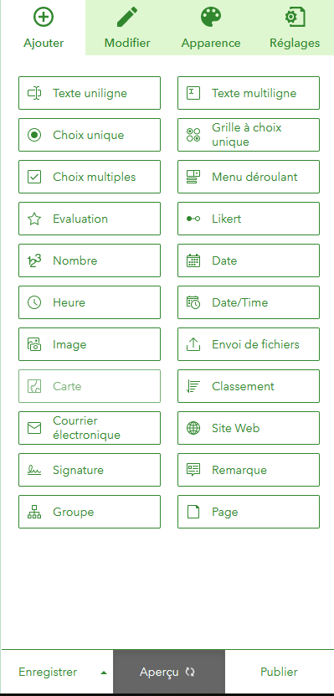This screenshot has height=696, width=334.
Task: Add a Texte uniligne question
Action: click(x=90, y=93)
